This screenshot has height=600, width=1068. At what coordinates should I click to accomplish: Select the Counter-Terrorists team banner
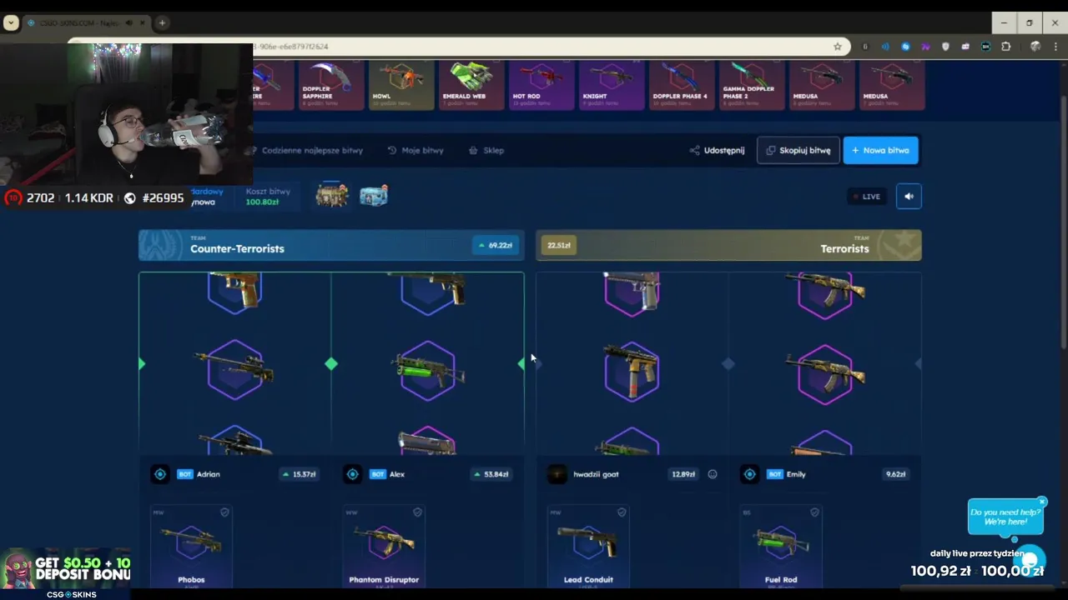tap(331, 245)
